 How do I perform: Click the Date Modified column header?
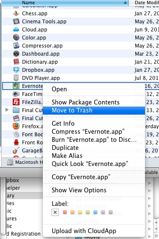click(x=144, y=3)
